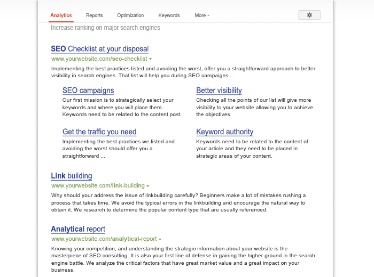Screen dimensions: 374x277
Task: Expand arrow next to analytical-report URL
Action: tap(160, 239)
